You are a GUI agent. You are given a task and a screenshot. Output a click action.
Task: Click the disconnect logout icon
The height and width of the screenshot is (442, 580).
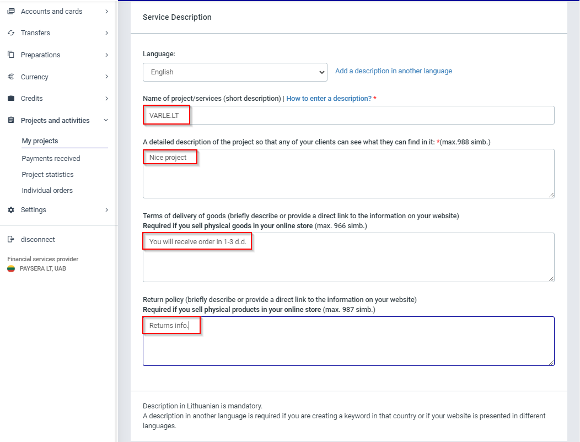coord(11,240)
